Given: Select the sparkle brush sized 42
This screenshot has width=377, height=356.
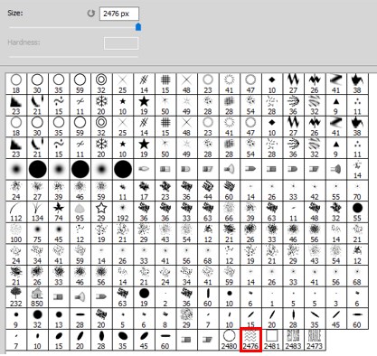Looking at the screenshot, I should pos(315,191).
